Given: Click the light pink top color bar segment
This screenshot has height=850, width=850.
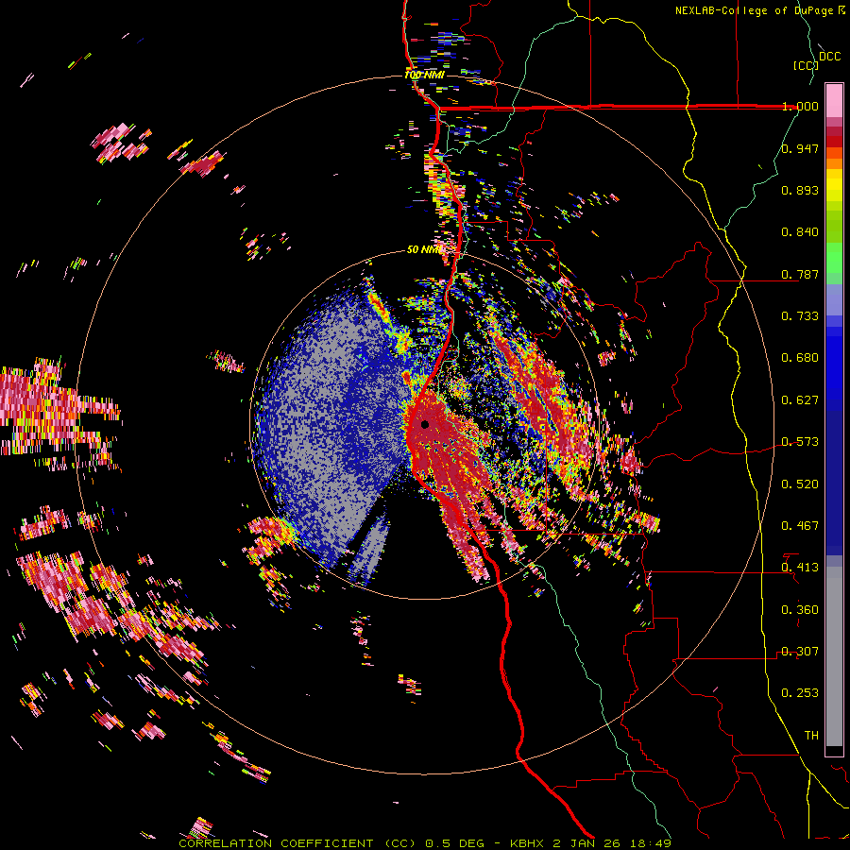Looking at the screenshot, I should tap(834, 100).
